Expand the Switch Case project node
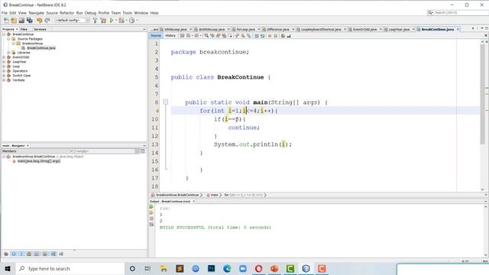 coord(4,76)
